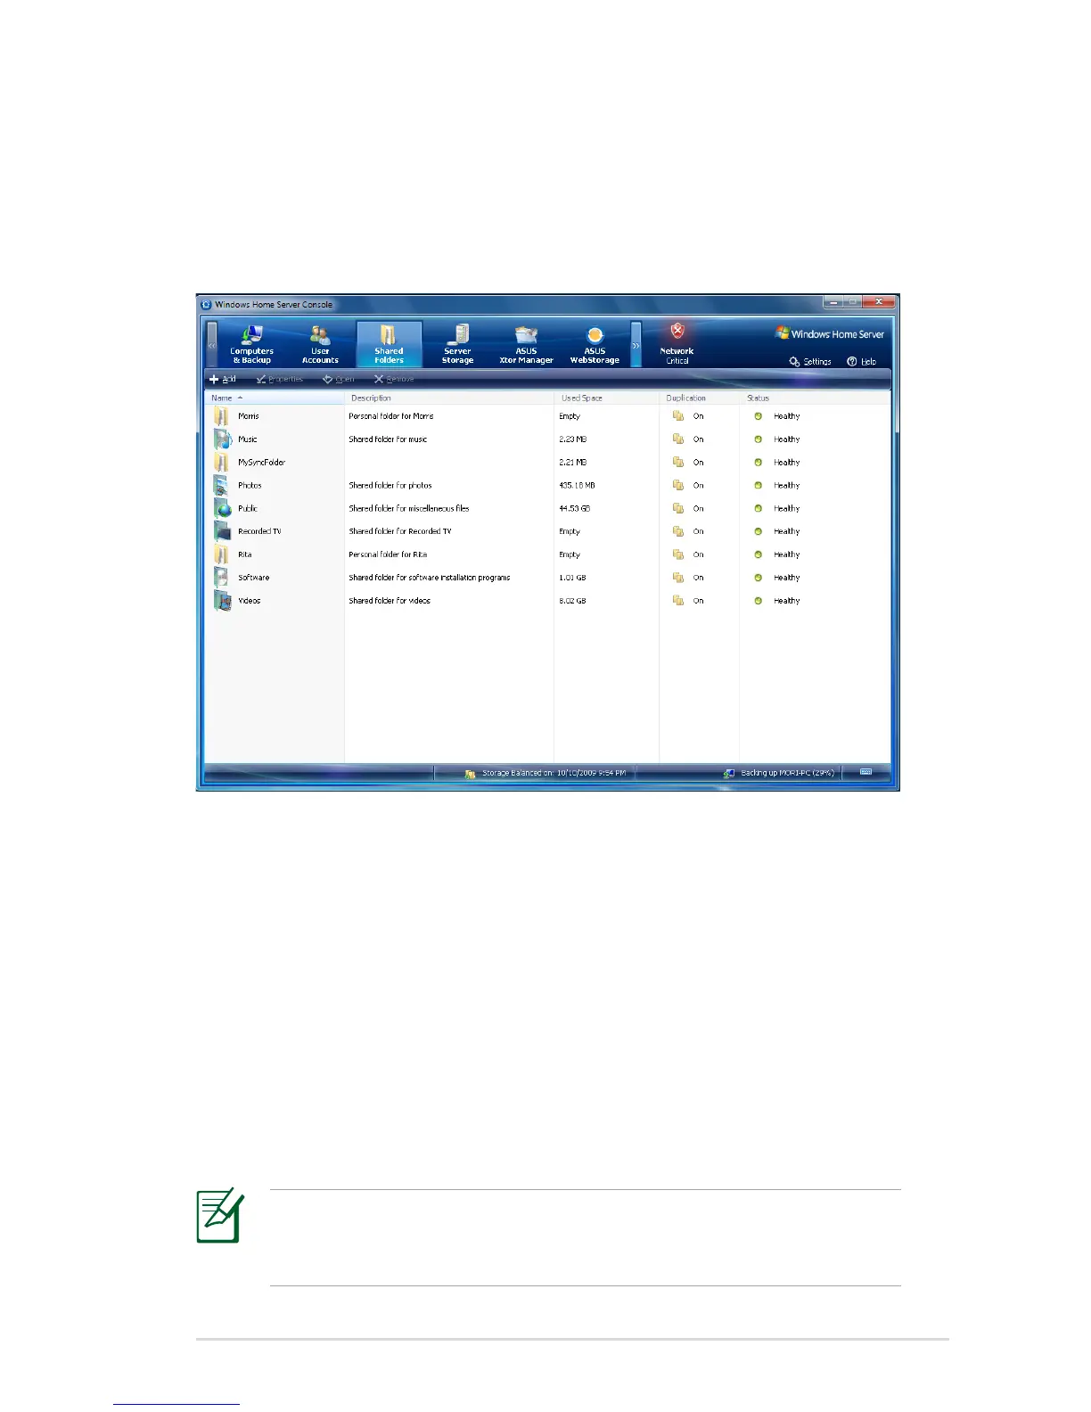Open the Computers & Backup tab
Image resolution: width=1091 pixels, height=1412 pixels.
coord(251,344)
